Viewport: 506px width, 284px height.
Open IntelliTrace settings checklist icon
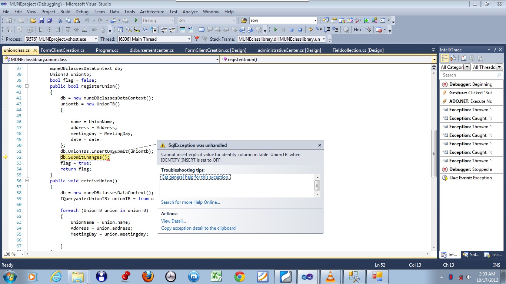point(463,58)
